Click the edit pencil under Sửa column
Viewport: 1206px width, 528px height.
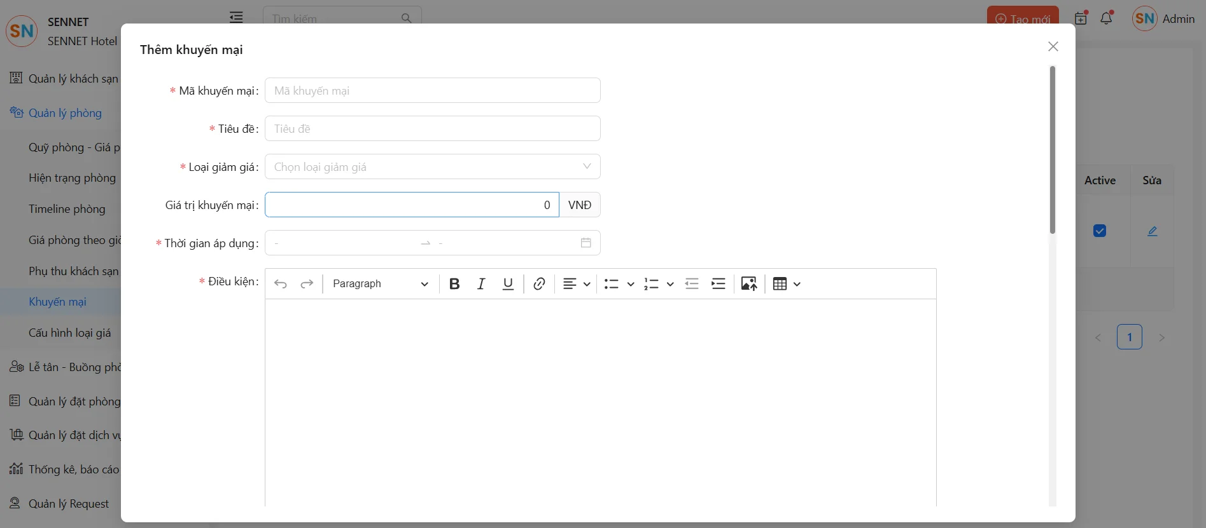point(1153,231)
